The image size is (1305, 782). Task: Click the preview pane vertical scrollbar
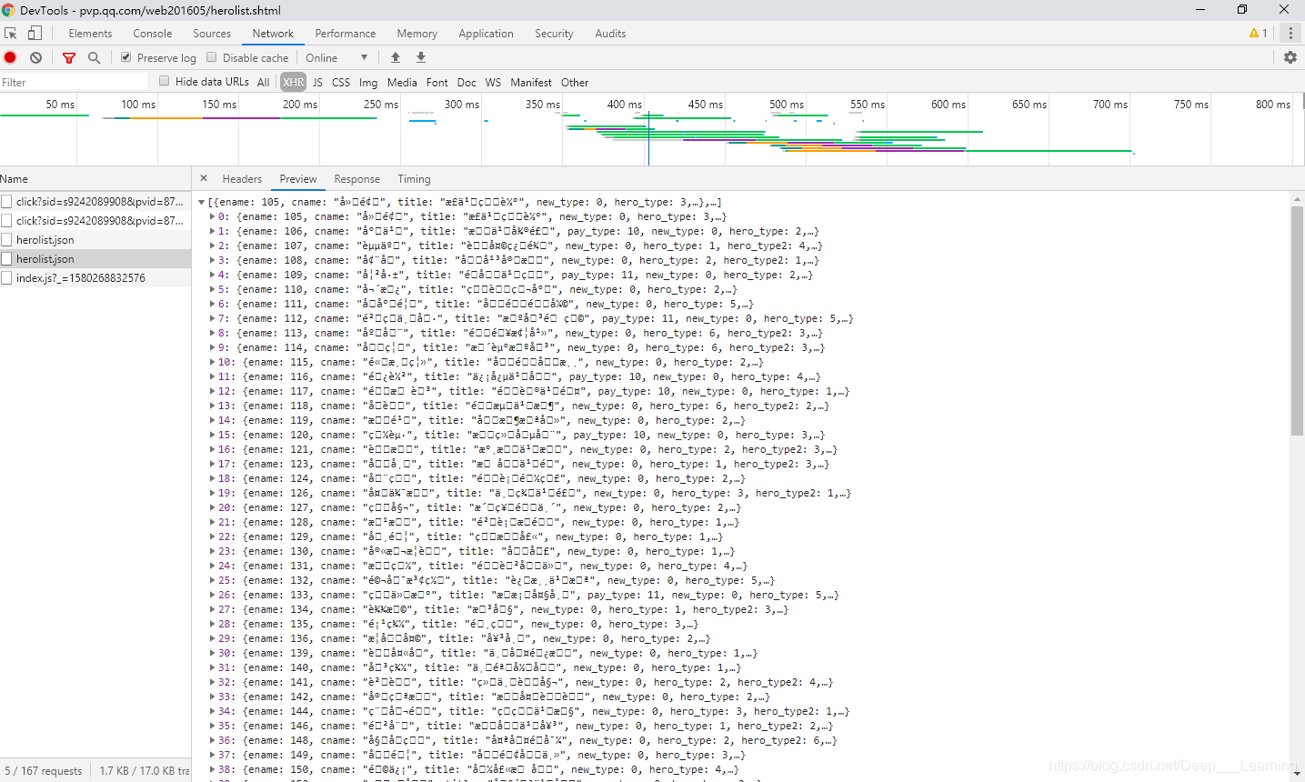tap(1297, 321)
